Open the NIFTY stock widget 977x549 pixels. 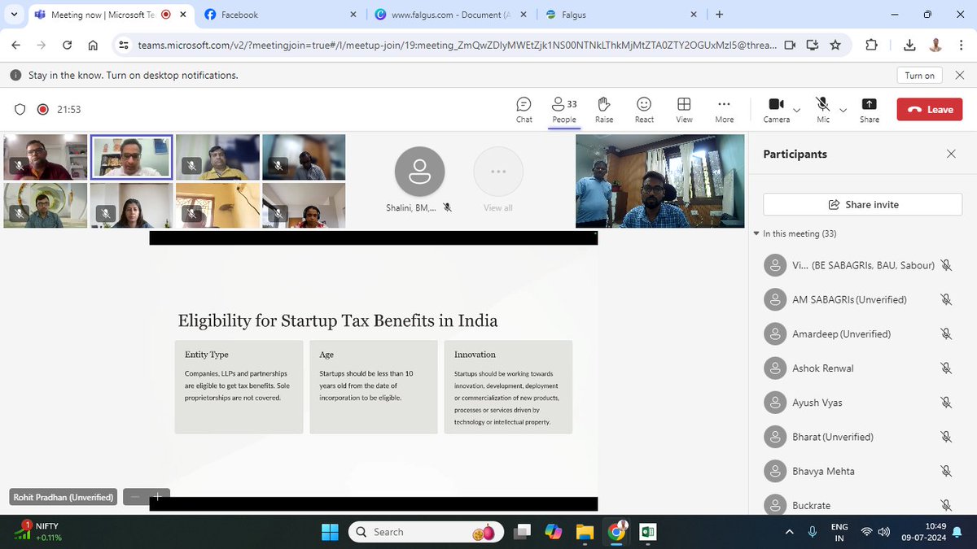39,532
